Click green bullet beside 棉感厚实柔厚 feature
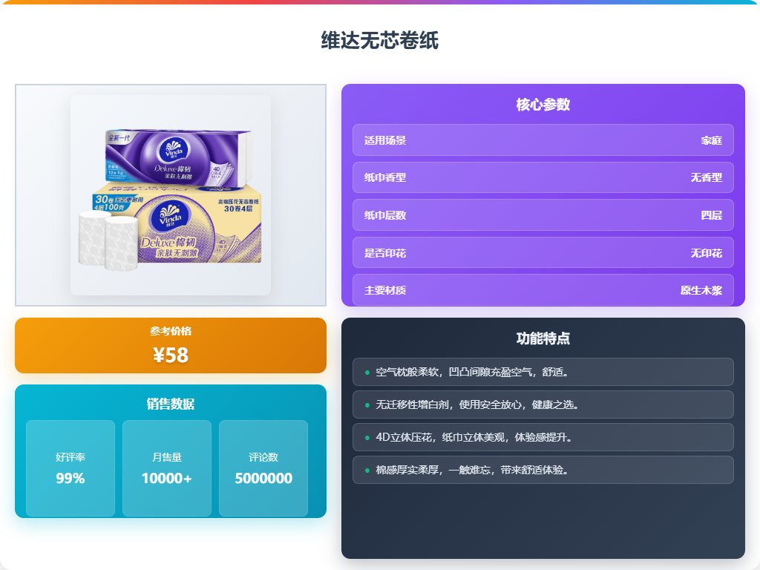 (x=367, y=470)
